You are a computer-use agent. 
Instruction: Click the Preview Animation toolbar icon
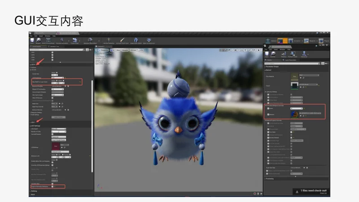pyautogui.click(x=61, y=40)
